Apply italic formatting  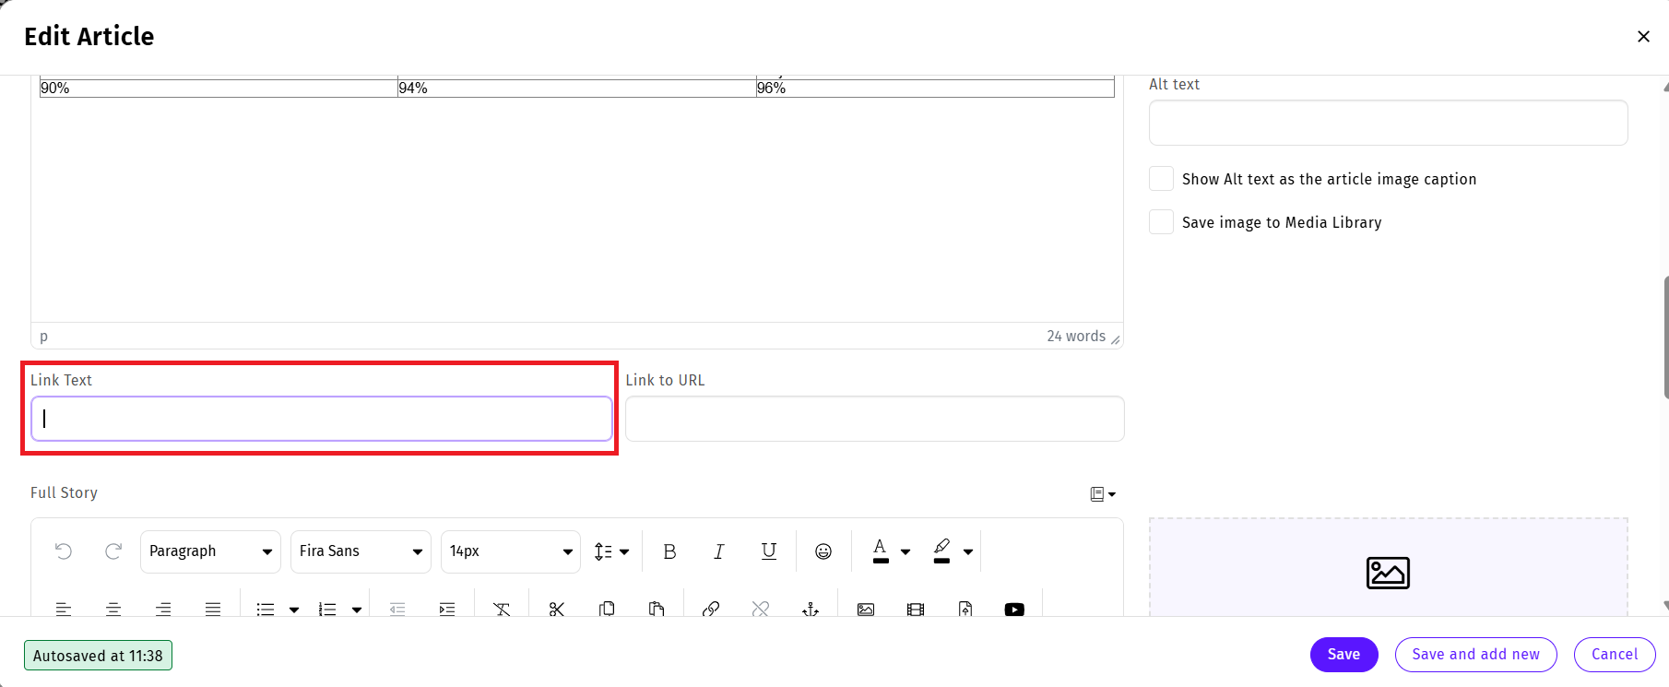coord(719,551)
